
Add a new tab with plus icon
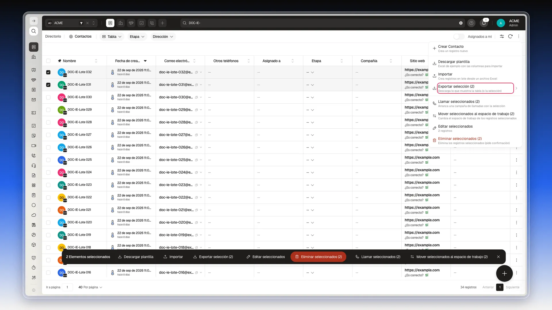click(x=162, y=23)
